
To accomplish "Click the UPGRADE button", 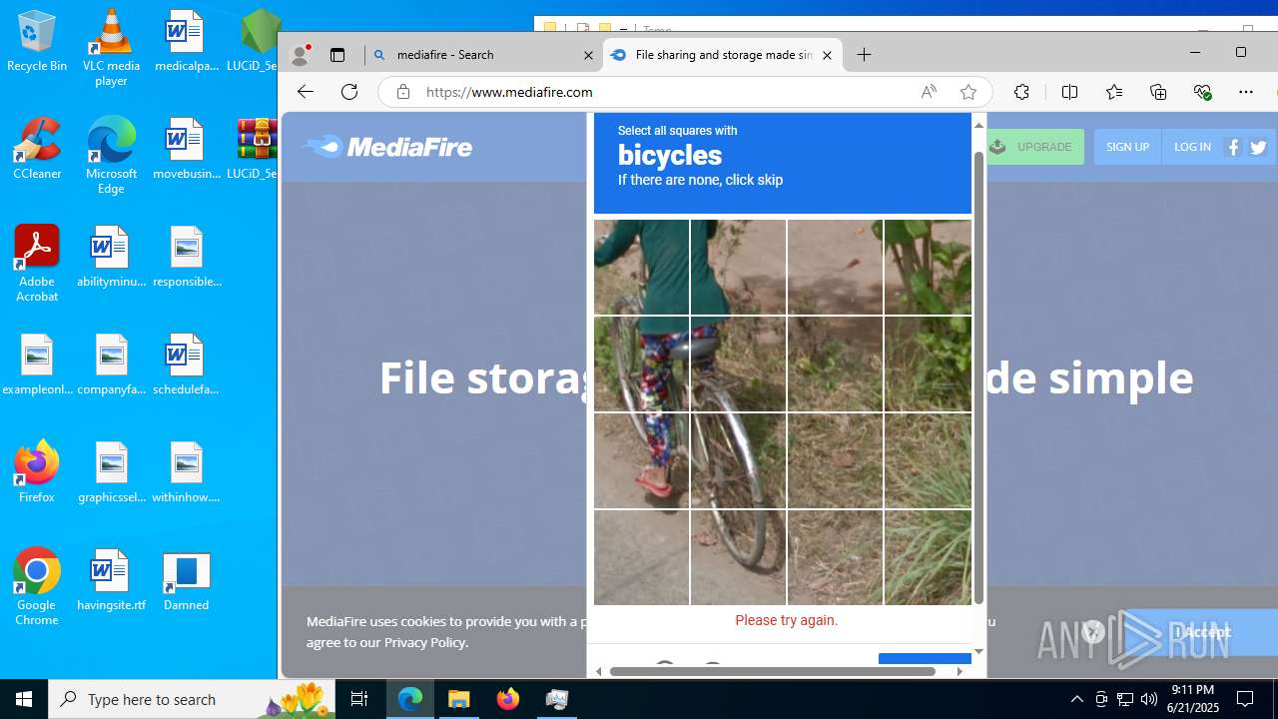I will 1034,147.
